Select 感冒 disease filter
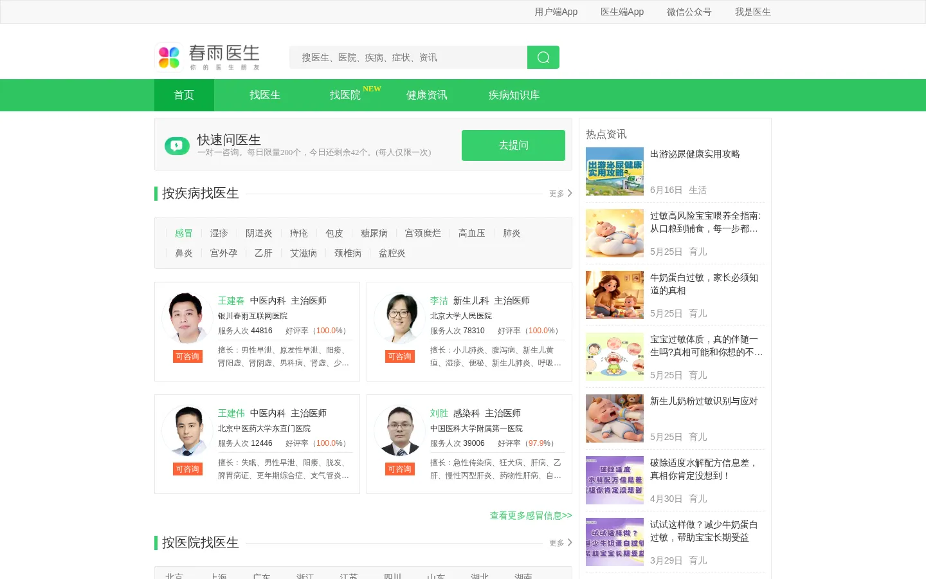This screenshot has width=926, height=579. coord(184,233)
